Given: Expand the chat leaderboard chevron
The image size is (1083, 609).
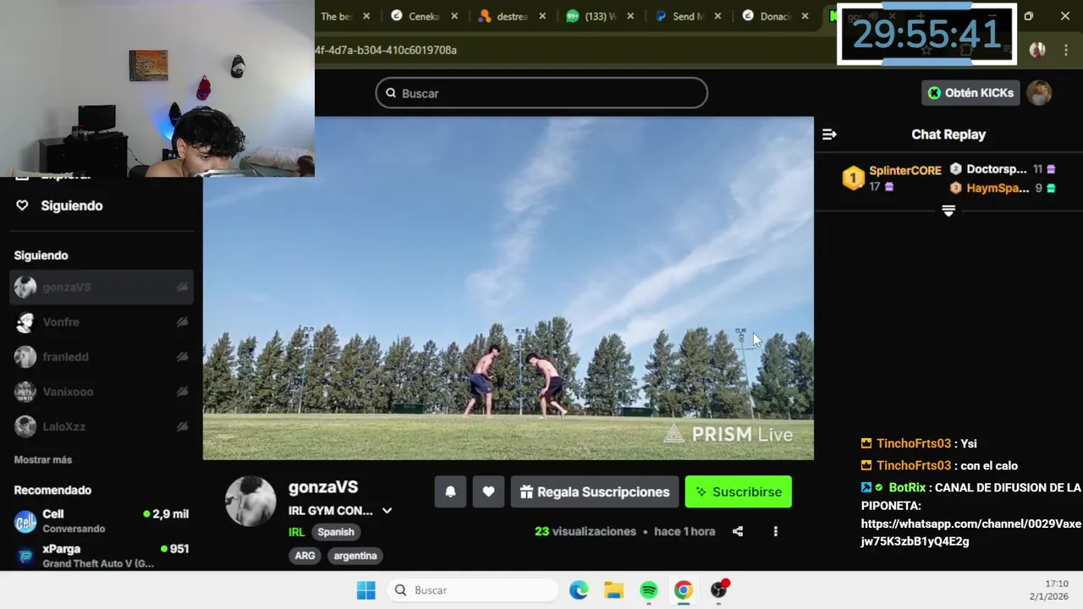Looking at the screenshot, I should click(948, 211).
